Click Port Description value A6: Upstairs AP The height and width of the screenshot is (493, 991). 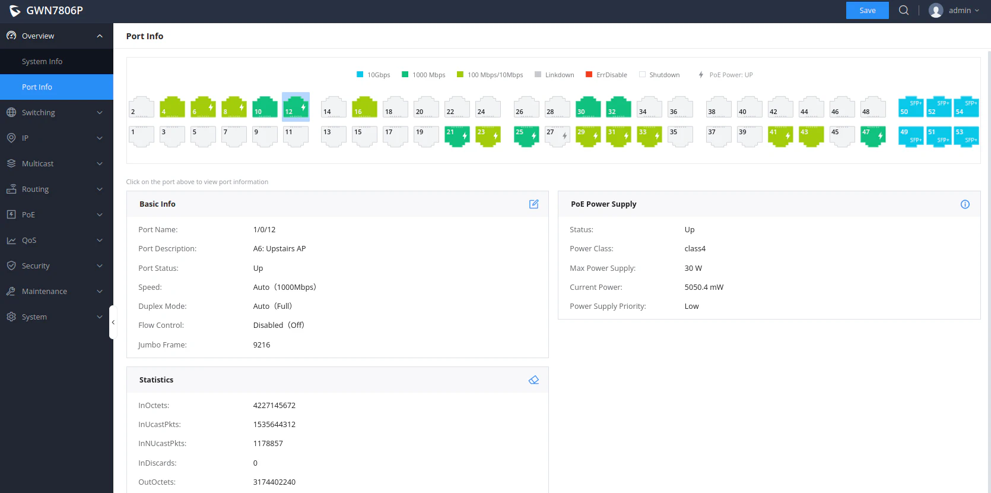coord(279,248)
